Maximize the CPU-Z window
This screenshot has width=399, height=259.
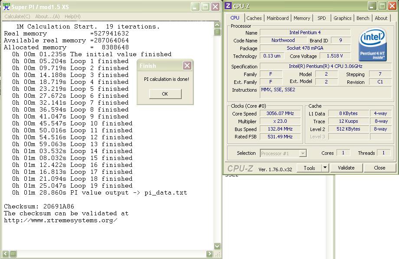coord(382,6)
